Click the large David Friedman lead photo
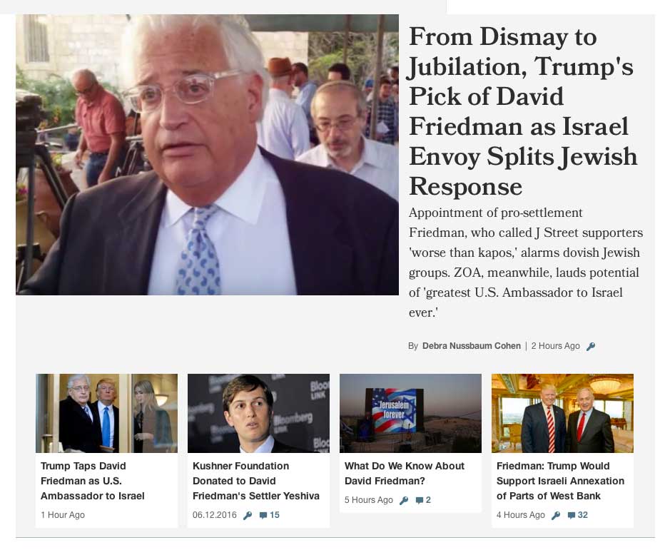The height and width of the screenshot is (550, 665). (x=207, y=155)
